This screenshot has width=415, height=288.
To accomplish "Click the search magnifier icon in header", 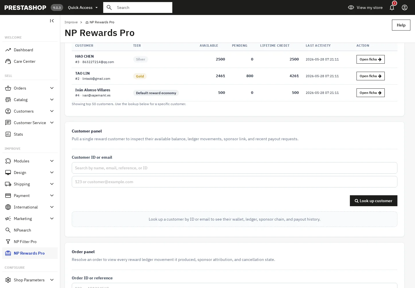I will tap(109, 7).
